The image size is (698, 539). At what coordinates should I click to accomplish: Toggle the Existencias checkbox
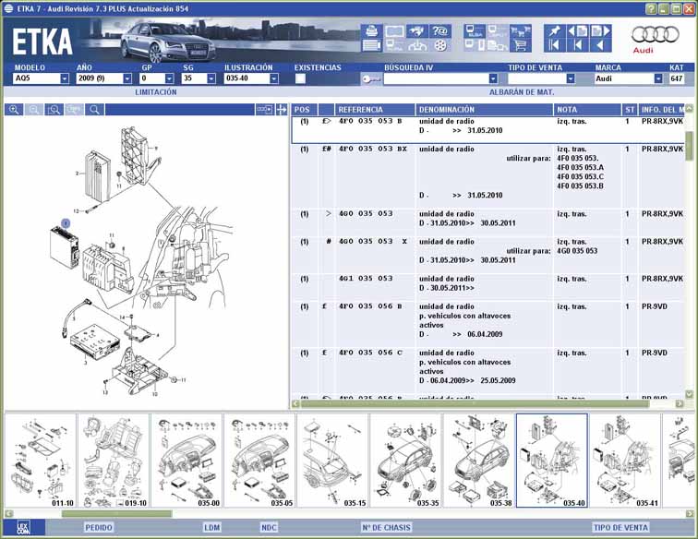[300, 78]
